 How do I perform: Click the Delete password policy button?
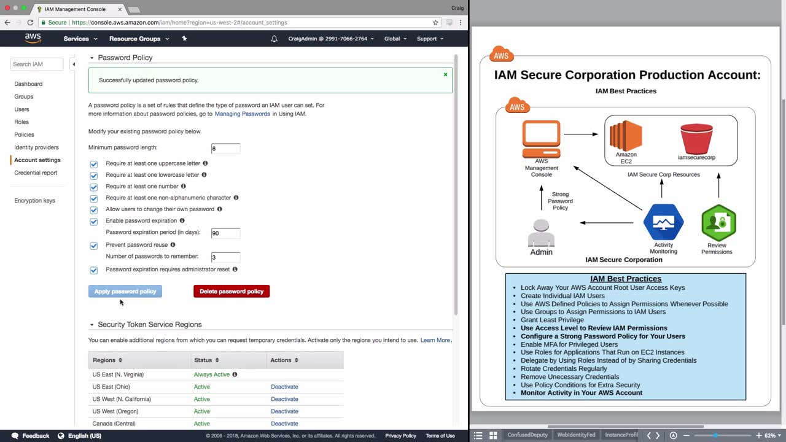(232, 292)
